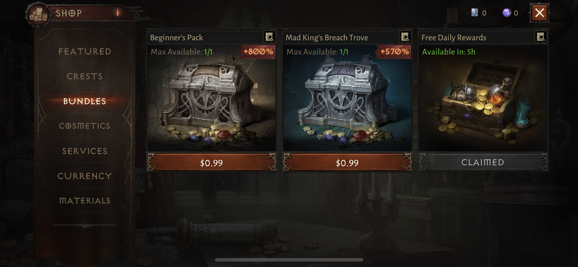Open the Services tab
Screen dimensions: 578x267
pyautogui.click(x=85, y=151)
